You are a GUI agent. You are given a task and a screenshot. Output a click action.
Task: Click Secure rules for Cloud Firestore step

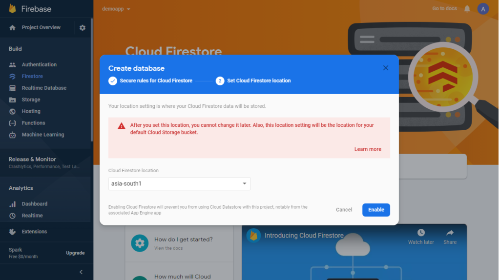pos(156,81)
